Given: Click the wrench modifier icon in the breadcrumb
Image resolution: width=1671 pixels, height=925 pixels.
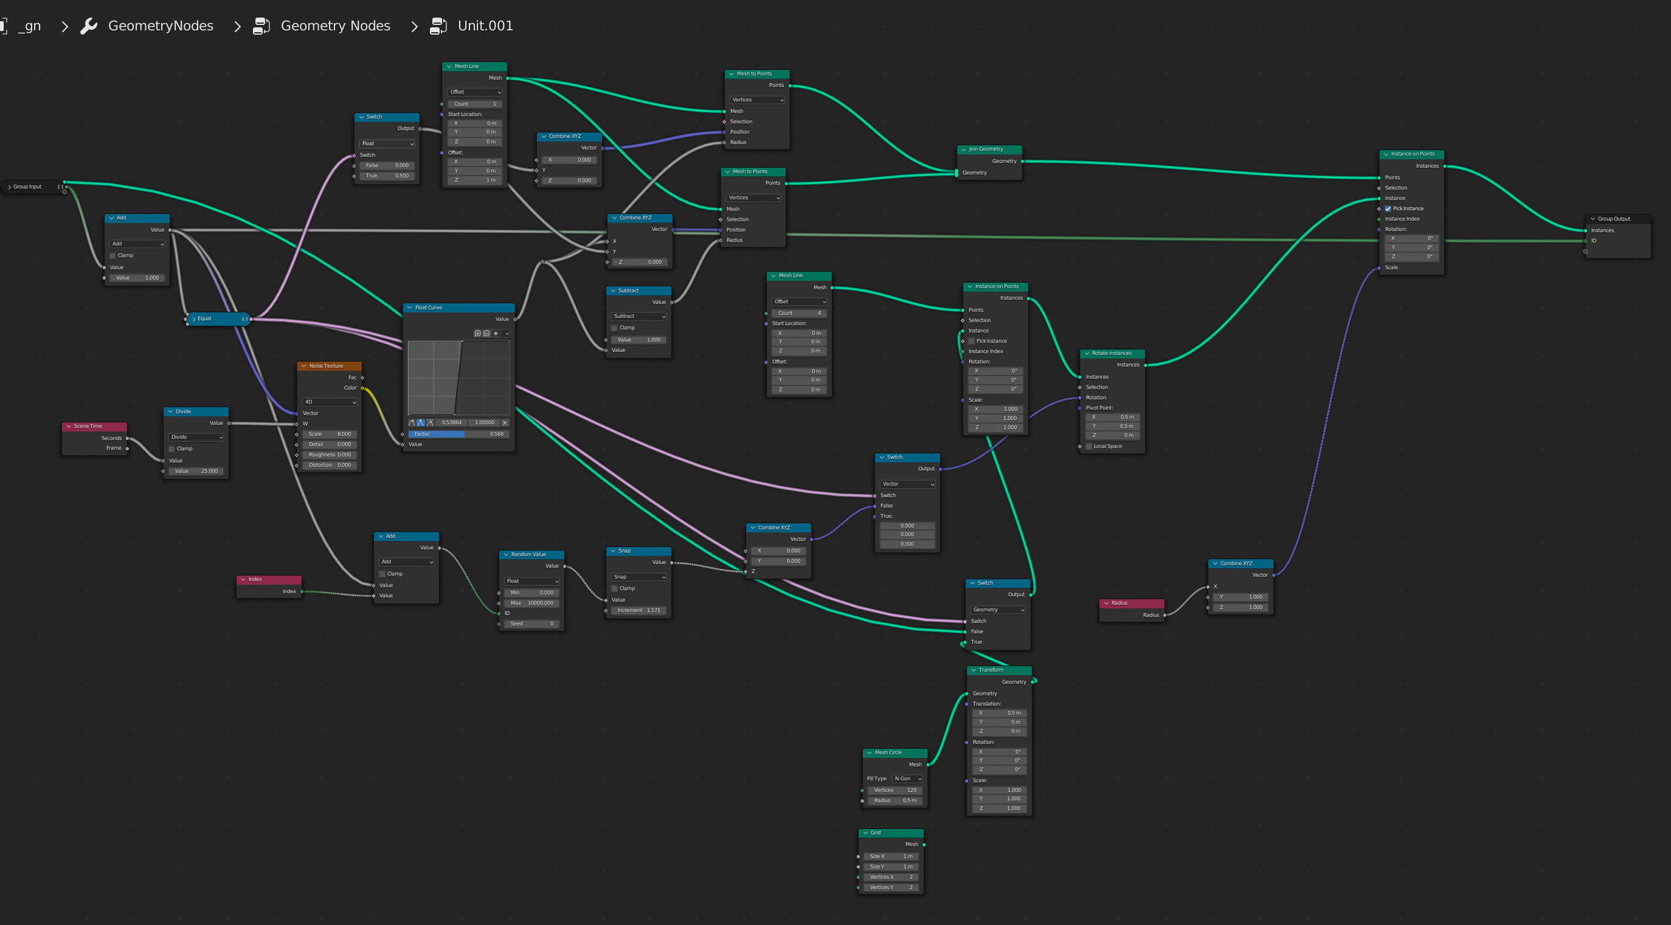Looking at the screenshot, I should coord(89,26).
